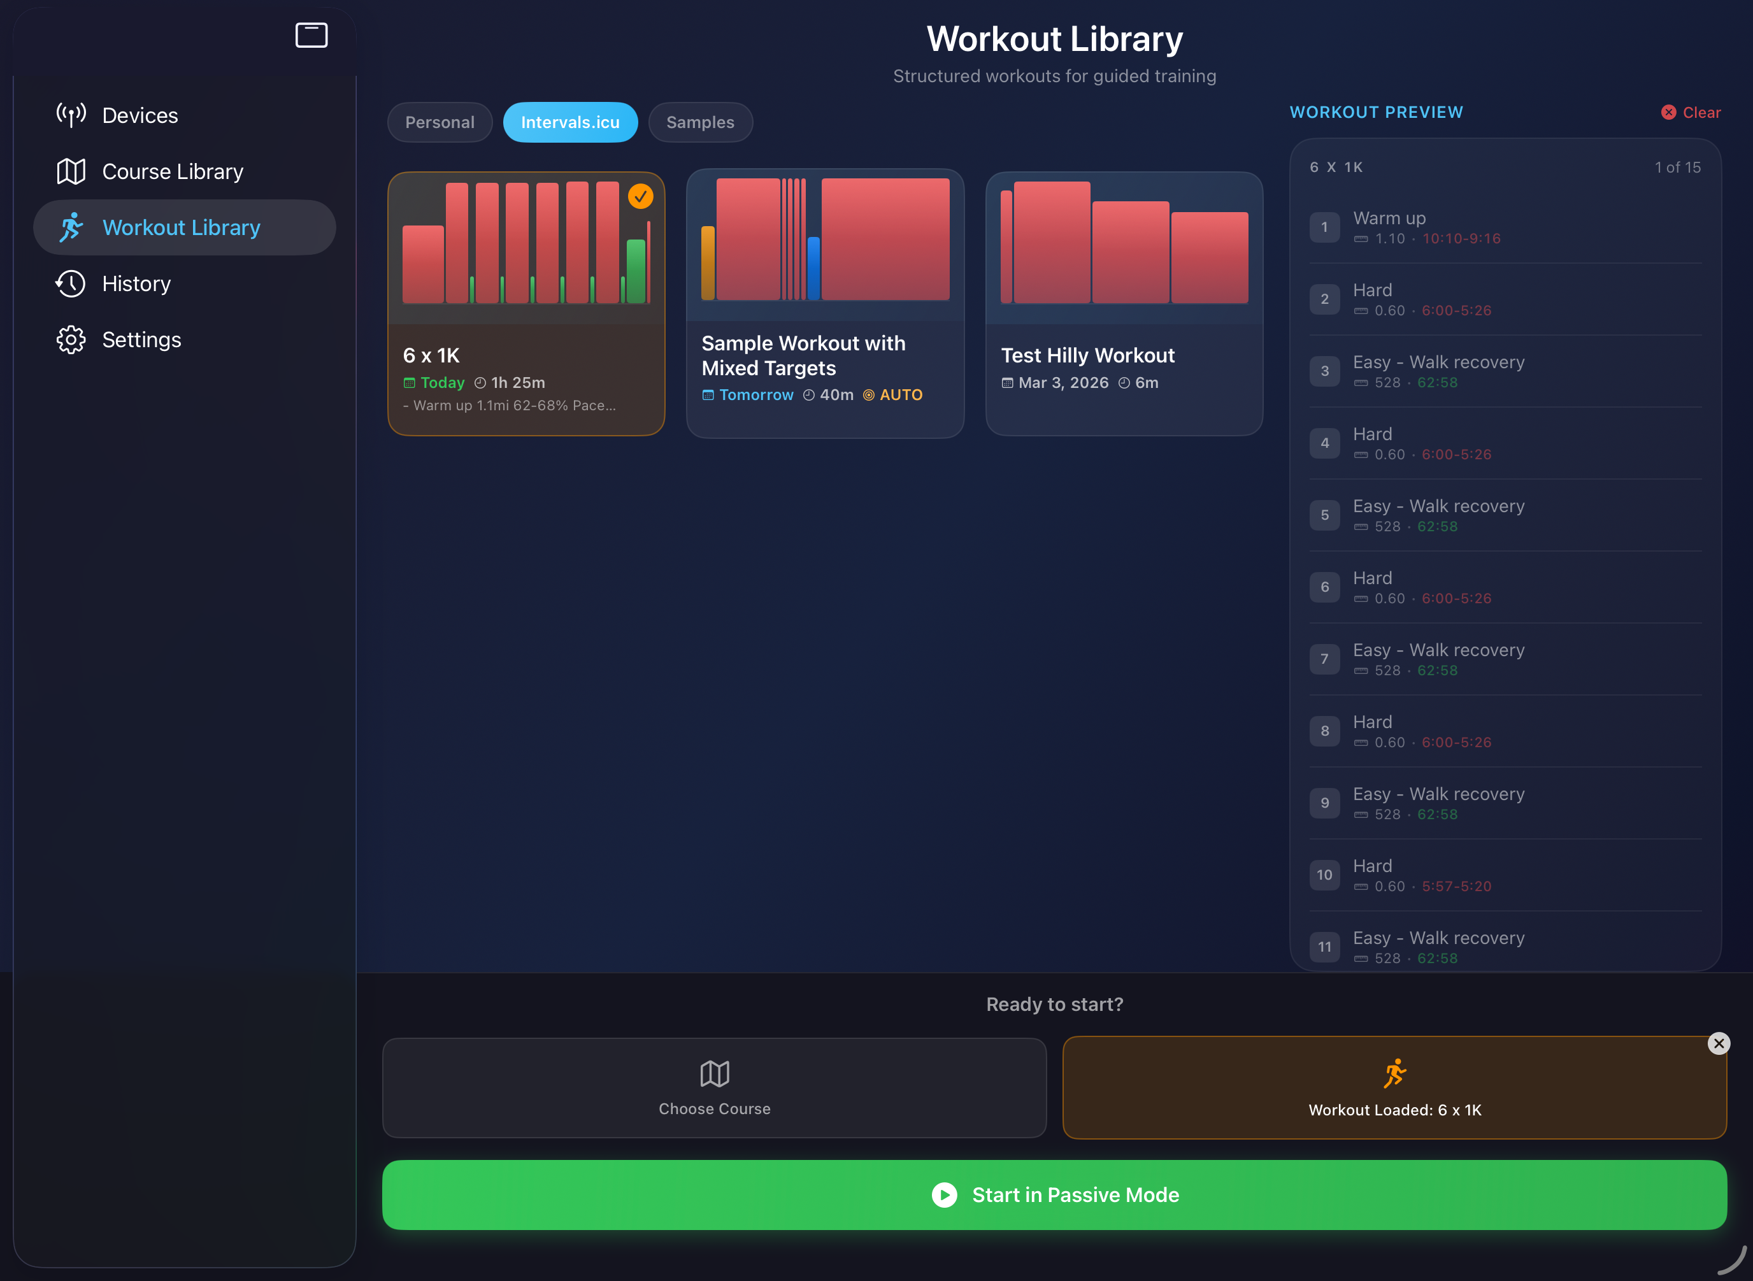Image resolution: width=1753 pixels, height=1281 pixels.
Task: Click the map icon inside Choose Course
Action: (714, 1074)
